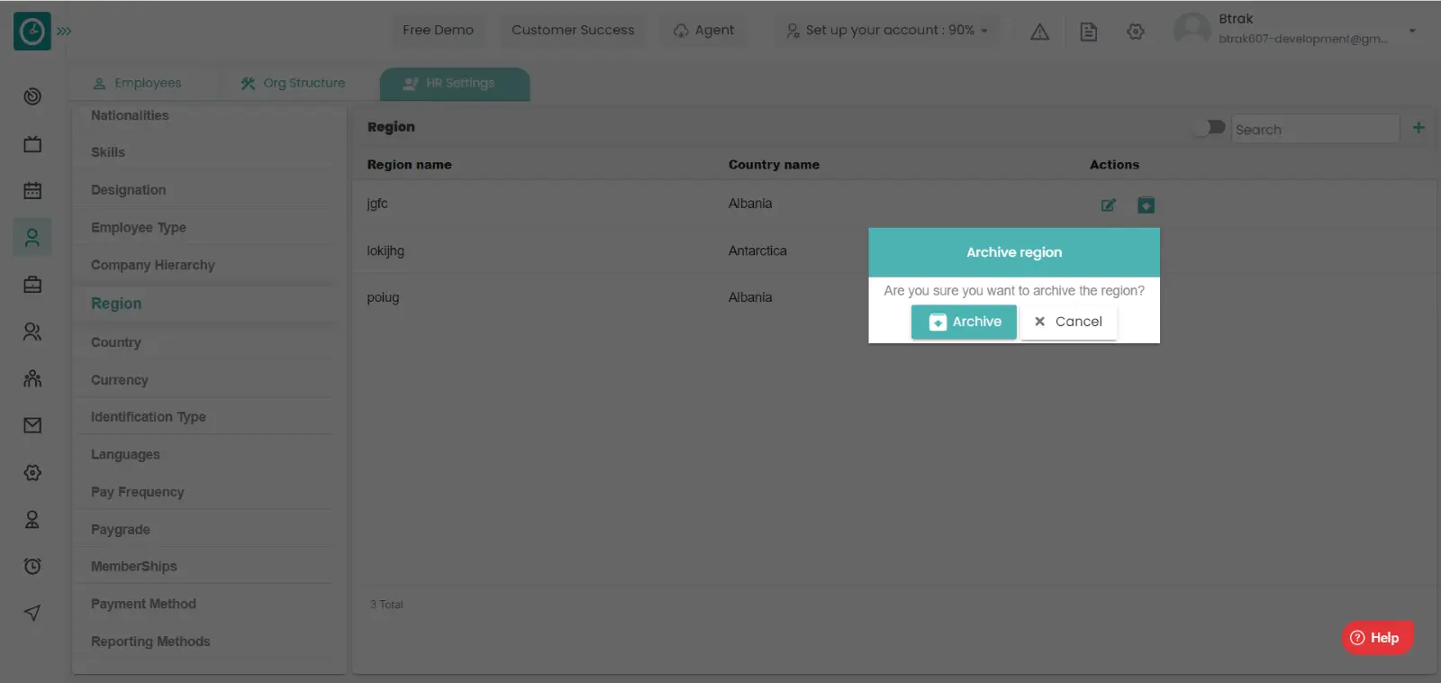Select Region in the settings list
The height and width of the screenshot is (683, 1441).
click(x=116, y=304)
